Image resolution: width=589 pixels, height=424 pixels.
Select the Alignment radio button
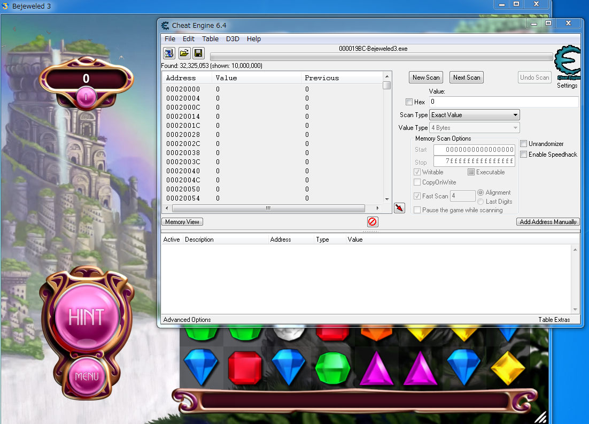point(480,192)
